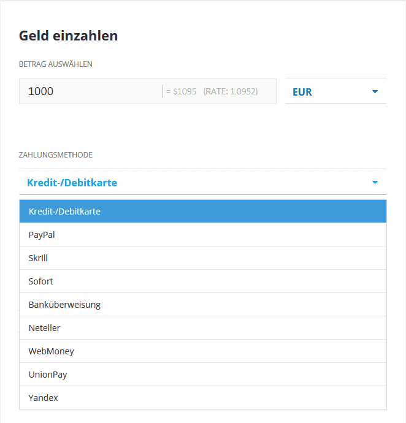This screenshot has height=423, width=406.
Task: Choose Banküberweisung from the list
Action: point(202,305)
